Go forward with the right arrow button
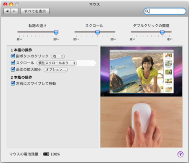The height and width of the screenshot is (163, 189). (14, 11)
